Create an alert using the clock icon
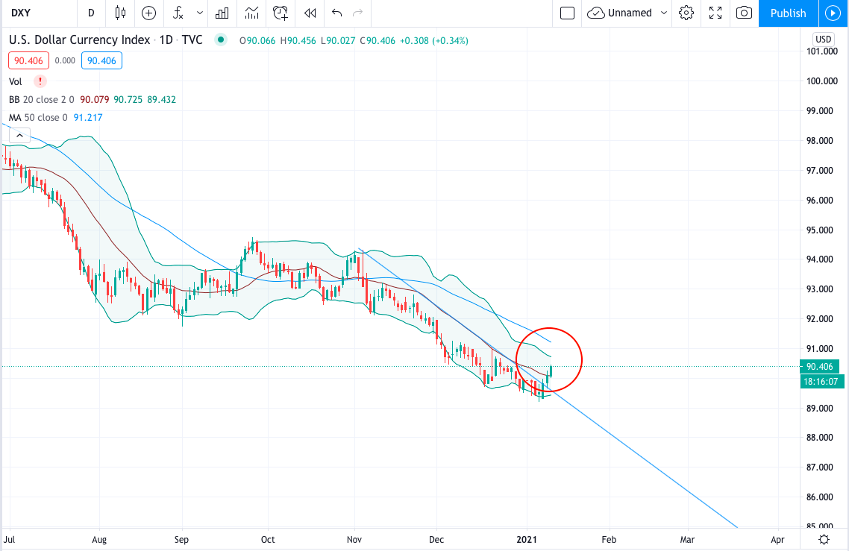This screenshot has width=849, height=551. 280,13
